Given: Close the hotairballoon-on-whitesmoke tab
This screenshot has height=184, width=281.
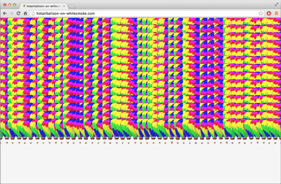Looking at the screenshot, I should [64, 6].
